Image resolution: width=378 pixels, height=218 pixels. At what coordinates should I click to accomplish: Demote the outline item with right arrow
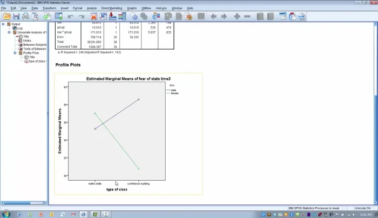pos(224,16)
